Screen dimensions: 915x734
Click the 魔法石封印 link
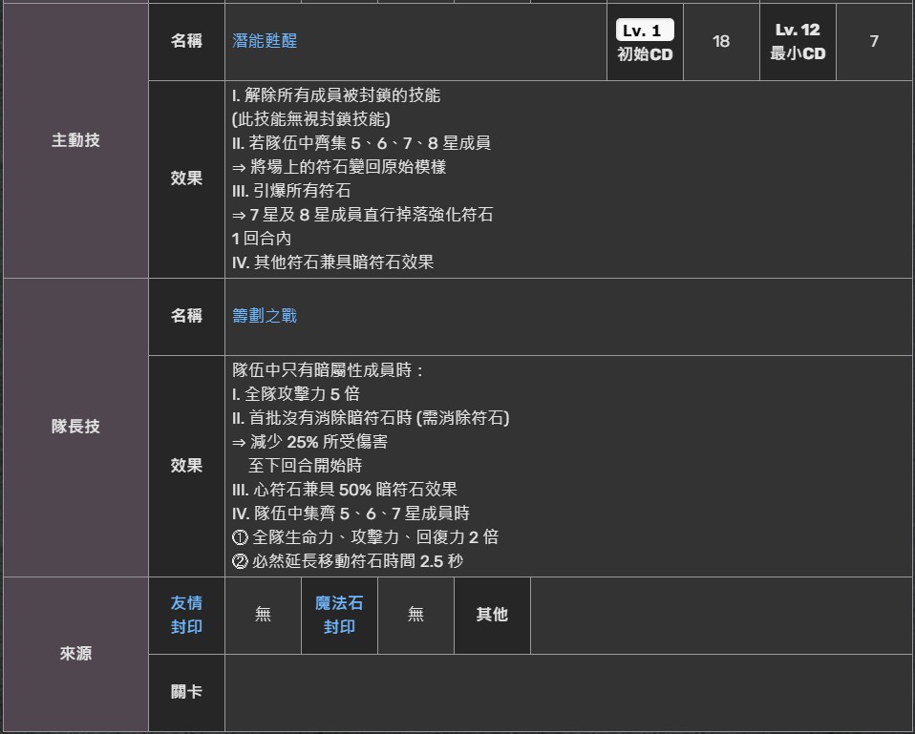pos(339,615)
